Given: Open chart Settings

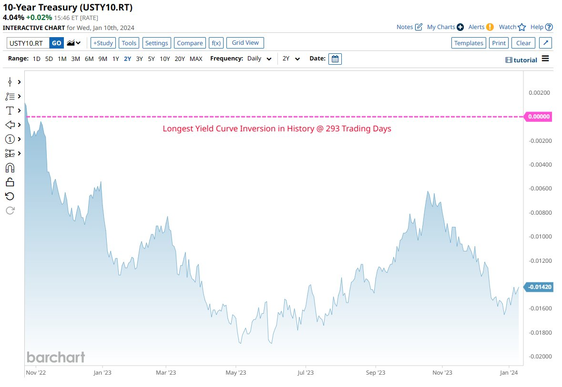Looking at the screenshot, I should (157, 43).
